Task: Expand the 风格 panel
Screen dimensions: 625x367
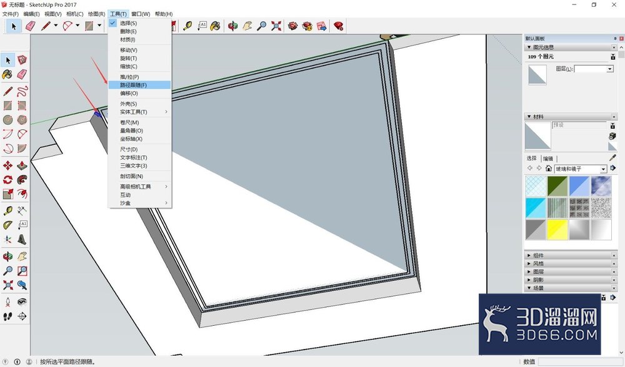Action: coord(529,263)
